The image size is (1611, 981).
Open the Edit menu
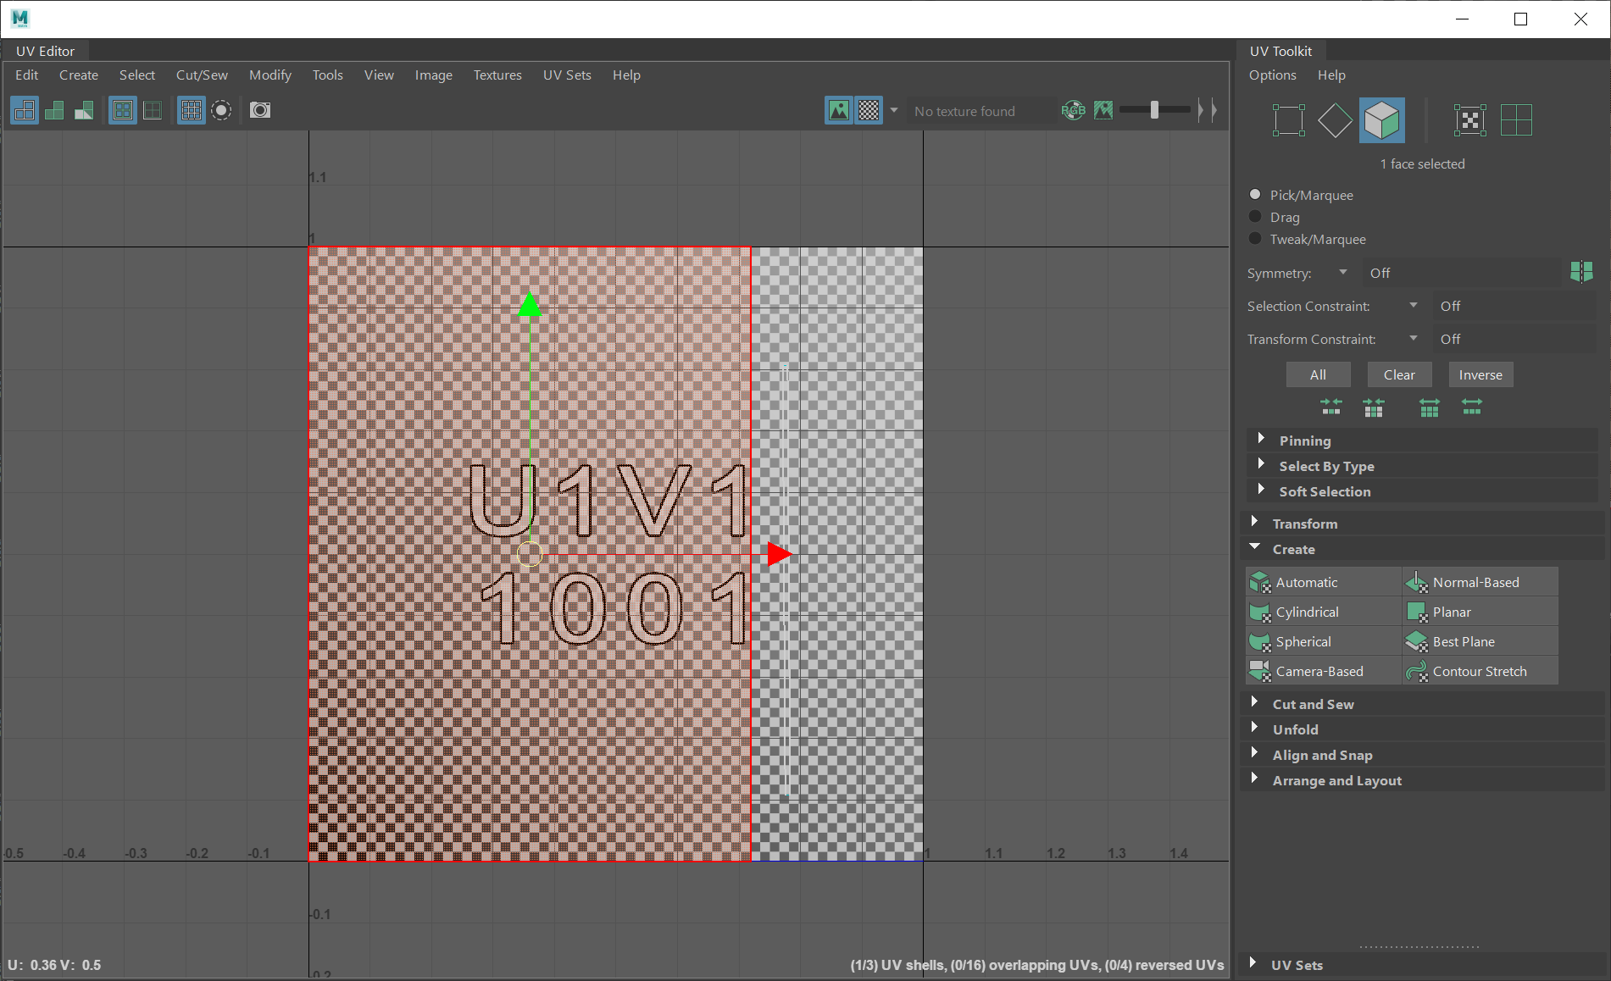[x=27, y=75]
